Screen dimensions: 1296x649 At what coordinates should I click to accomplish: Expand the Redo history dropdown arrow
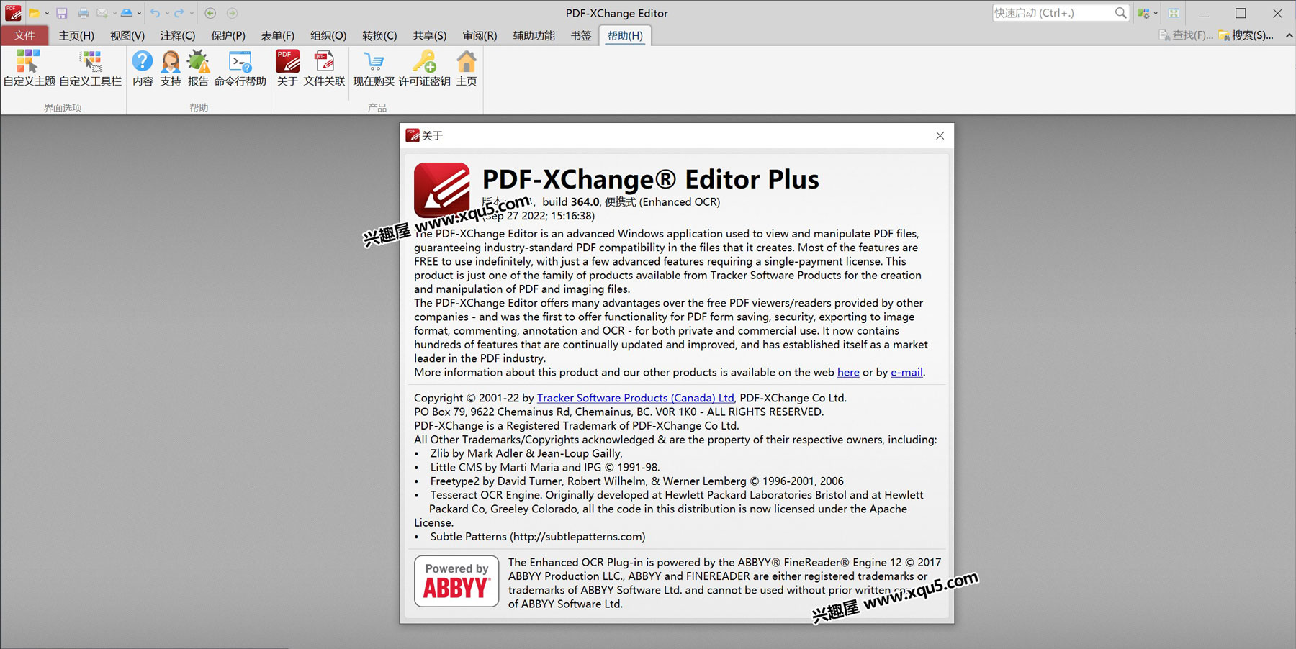click(192, 13)
